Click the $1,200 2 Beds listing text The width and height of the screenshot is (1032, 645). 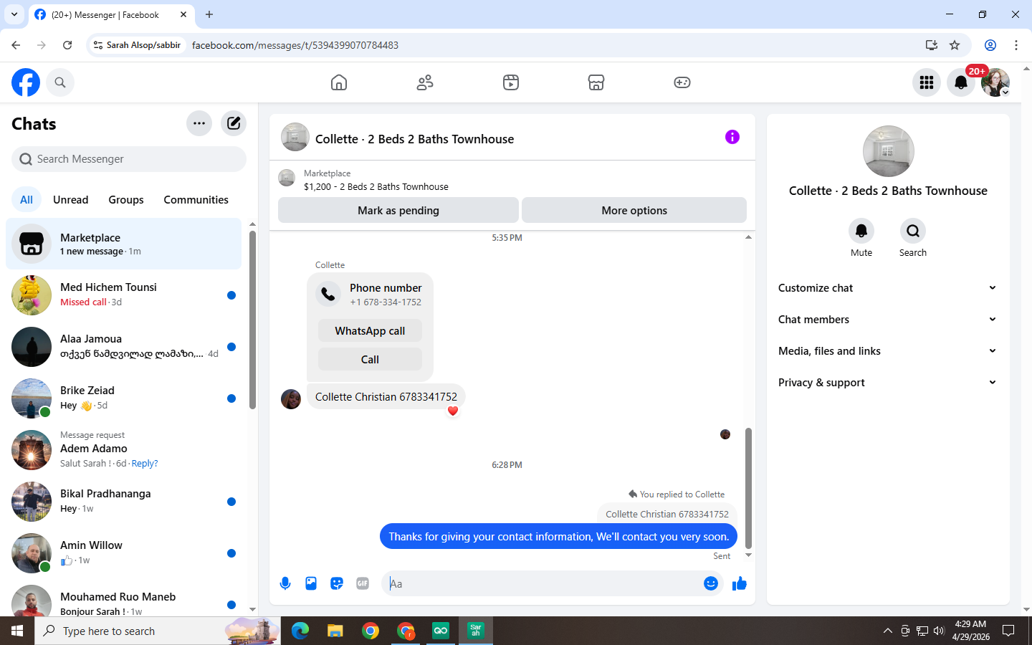click(376, 187)
